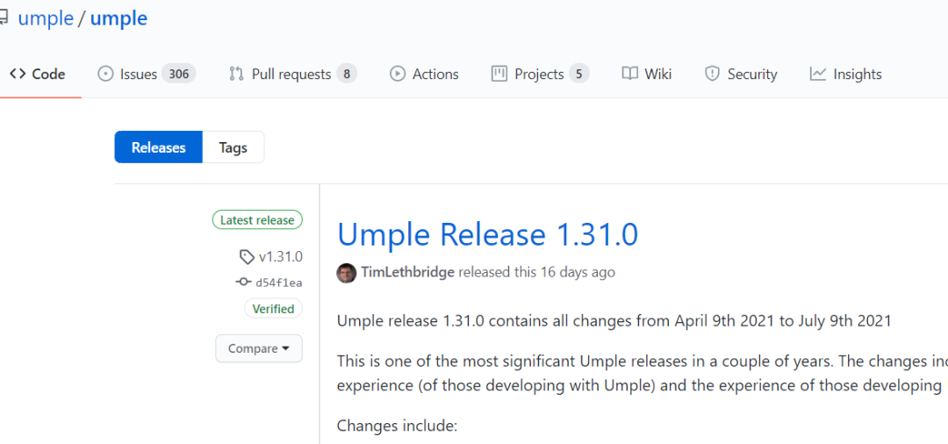Open the Insights tab
The image size is (948, 444).
click(x=845, y=75)
